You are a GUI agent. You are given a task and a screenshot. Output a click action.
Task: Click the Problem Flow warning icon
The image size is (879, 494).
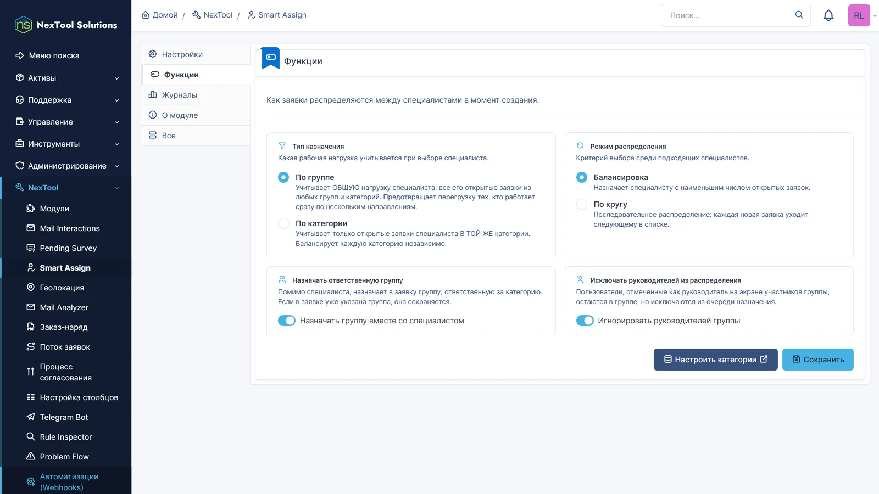[x=31, y=457]
